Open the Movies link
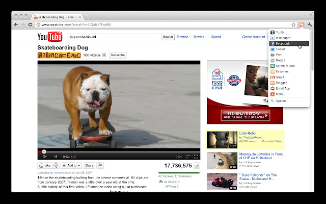Image resolution: width=326 pixels, height=204 pixels. [199, 37]
